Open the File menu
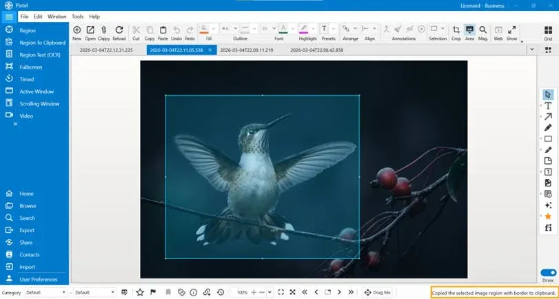Screen dimensions: 559x299 pos(24,17)
